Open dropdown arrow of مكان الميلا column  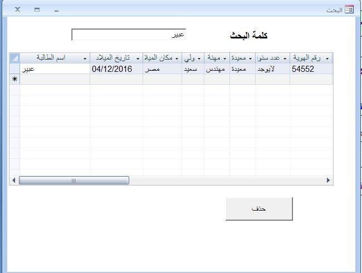pos(177,58)
